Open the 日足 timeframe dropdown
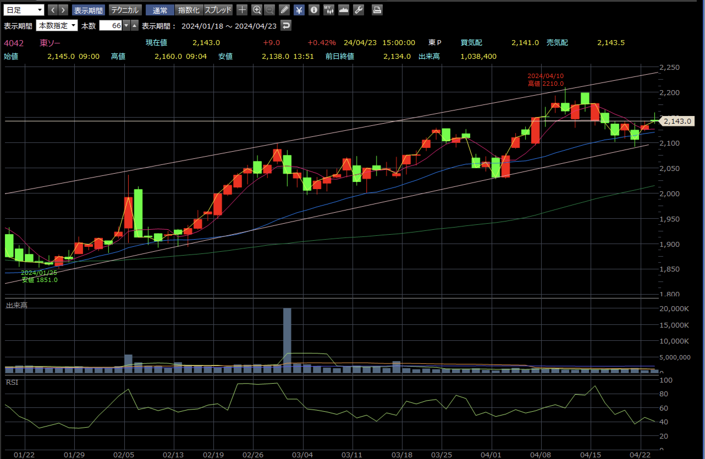 click(24, 10)
